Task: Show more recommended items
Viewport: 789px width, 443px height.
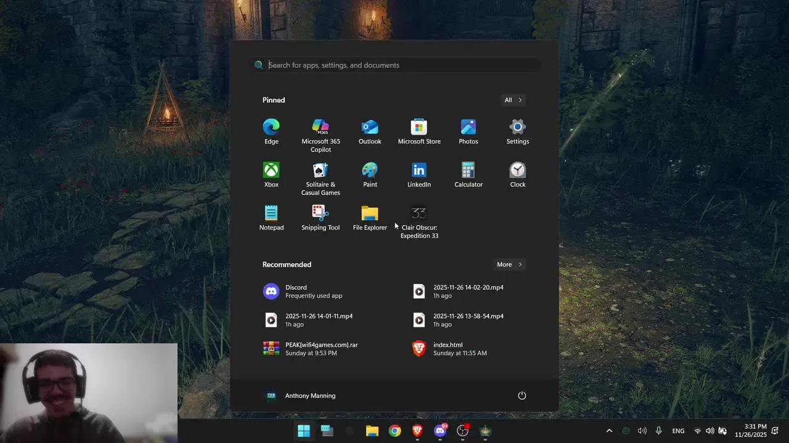Action: coord(509,265)
